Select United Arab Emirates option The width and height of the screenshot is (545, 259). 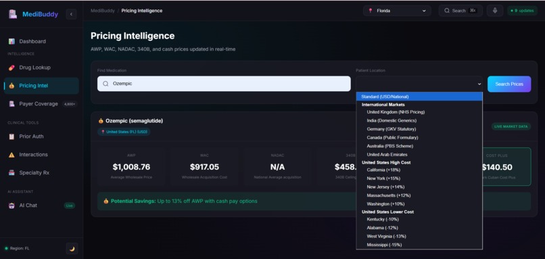[x=419, y=155]
